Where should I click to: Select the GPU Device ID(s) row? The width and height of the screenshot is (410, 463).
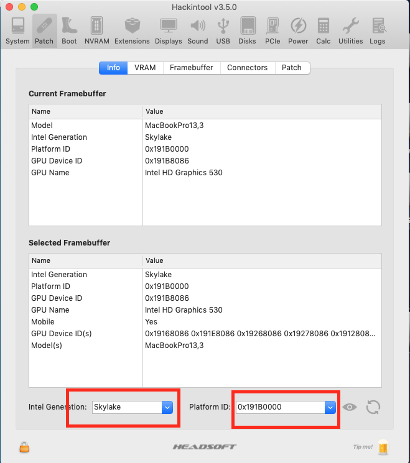205,334
